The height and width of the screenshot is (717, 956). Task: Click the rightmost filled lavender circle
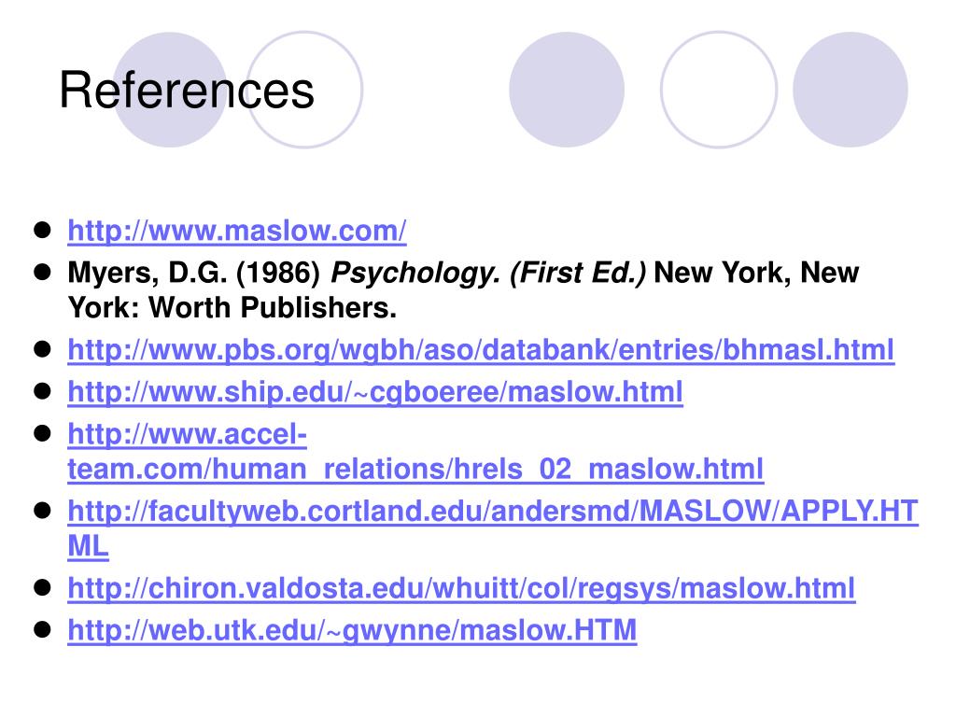[850, 90]
